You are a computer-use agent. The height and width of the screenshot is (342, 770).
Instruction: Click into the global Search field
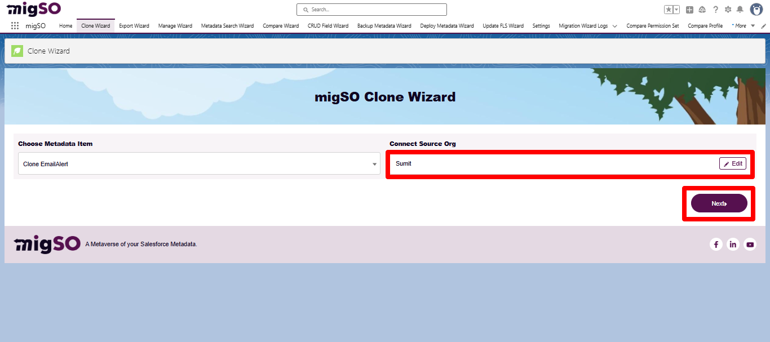371,10
